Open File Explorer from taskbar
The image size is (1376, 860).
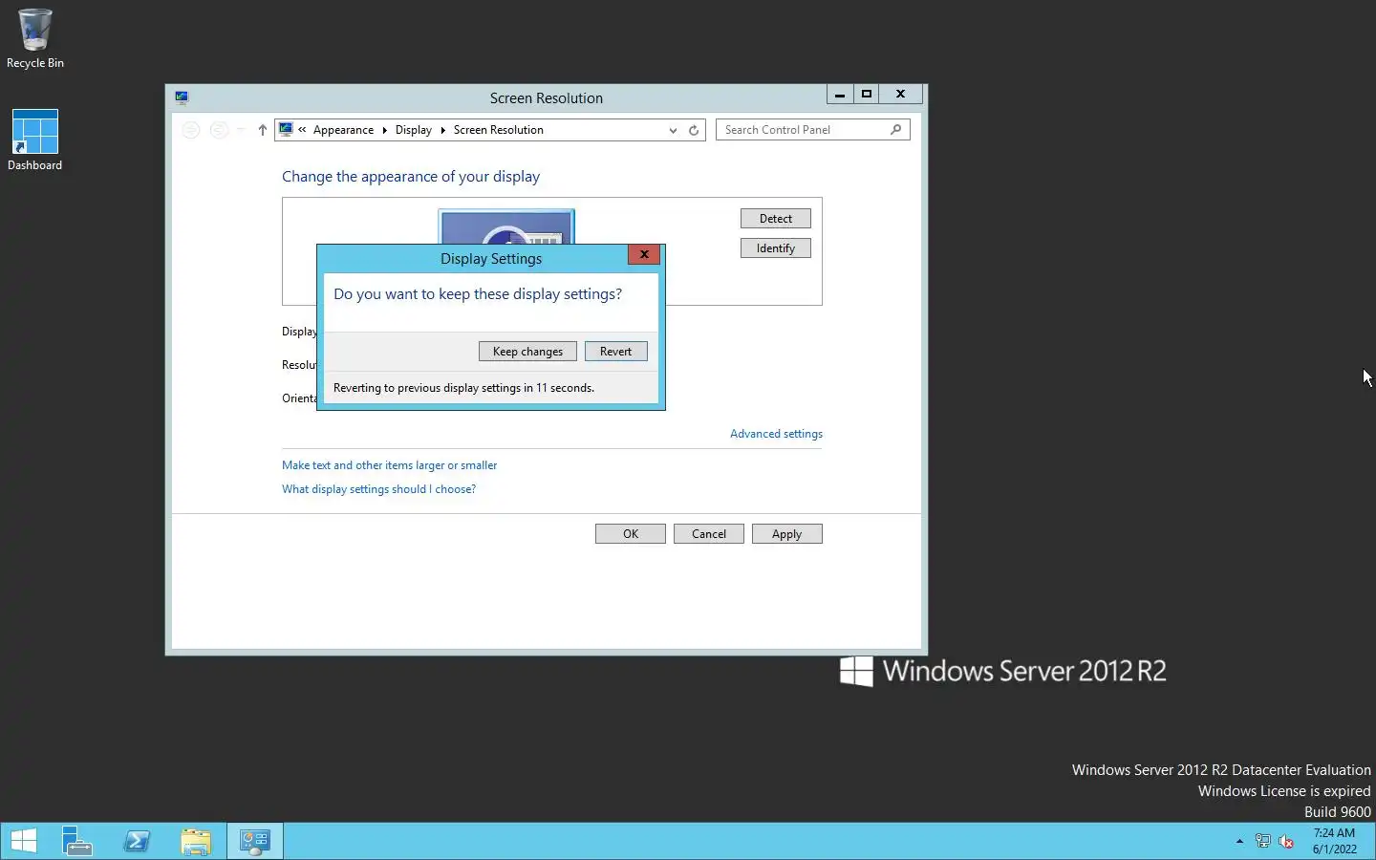(196, 841)
